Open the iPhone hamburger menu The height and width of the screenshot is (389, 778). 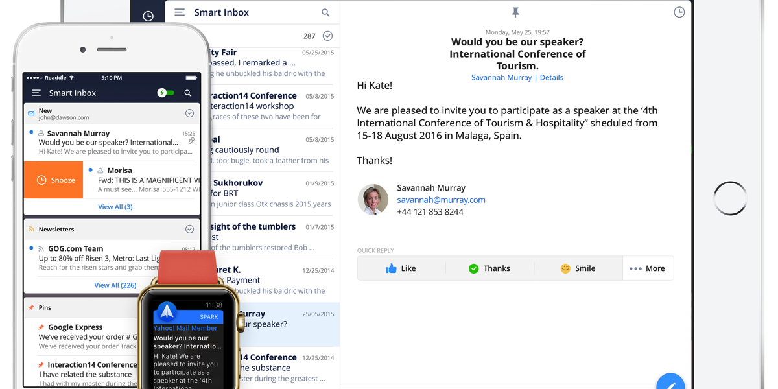click(36, 93)
